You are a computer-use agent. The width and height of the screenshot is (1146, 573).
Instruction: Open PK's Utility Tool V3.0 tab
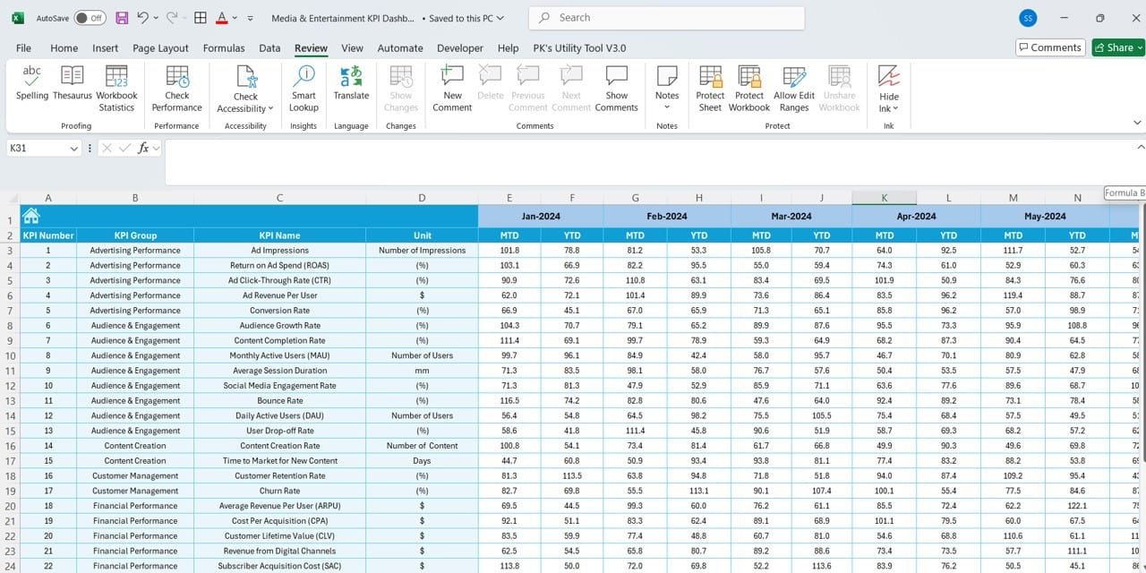click(579, 48)
